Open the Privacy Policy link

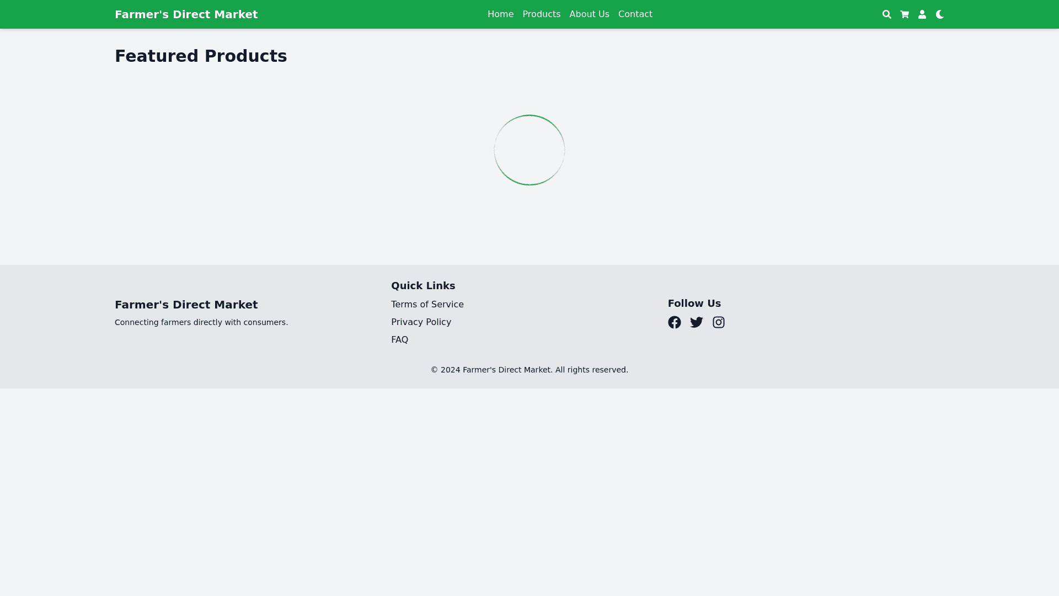coord(421,322)
